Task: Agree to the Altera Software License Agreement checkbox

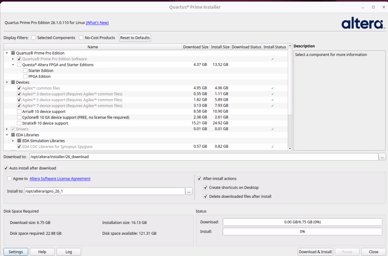Action: click(x=9, y=179)
